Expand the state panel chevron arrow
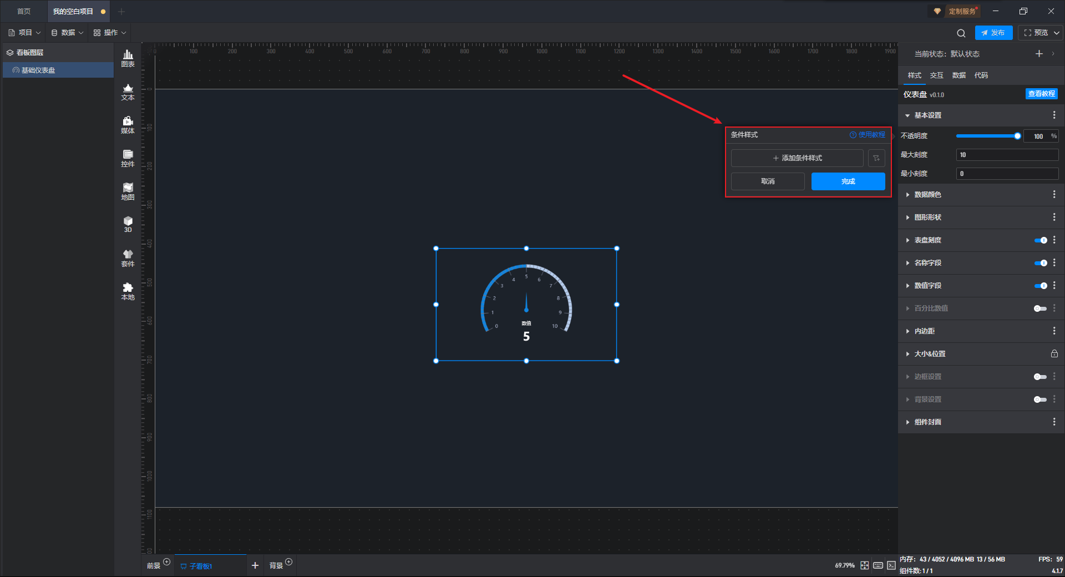 pos(1053,54)
